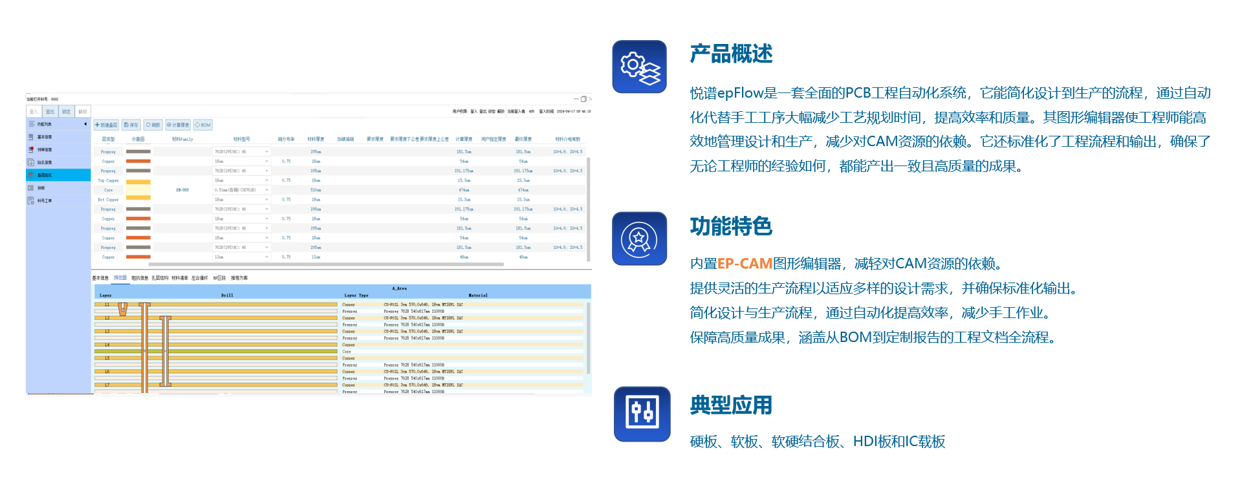The image size is (1242, 492).
Task: Click the 计算厚度 column header
Action: (x=464, y=139)
